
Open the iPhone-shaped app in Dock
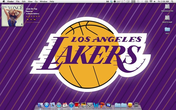(108, 105)
